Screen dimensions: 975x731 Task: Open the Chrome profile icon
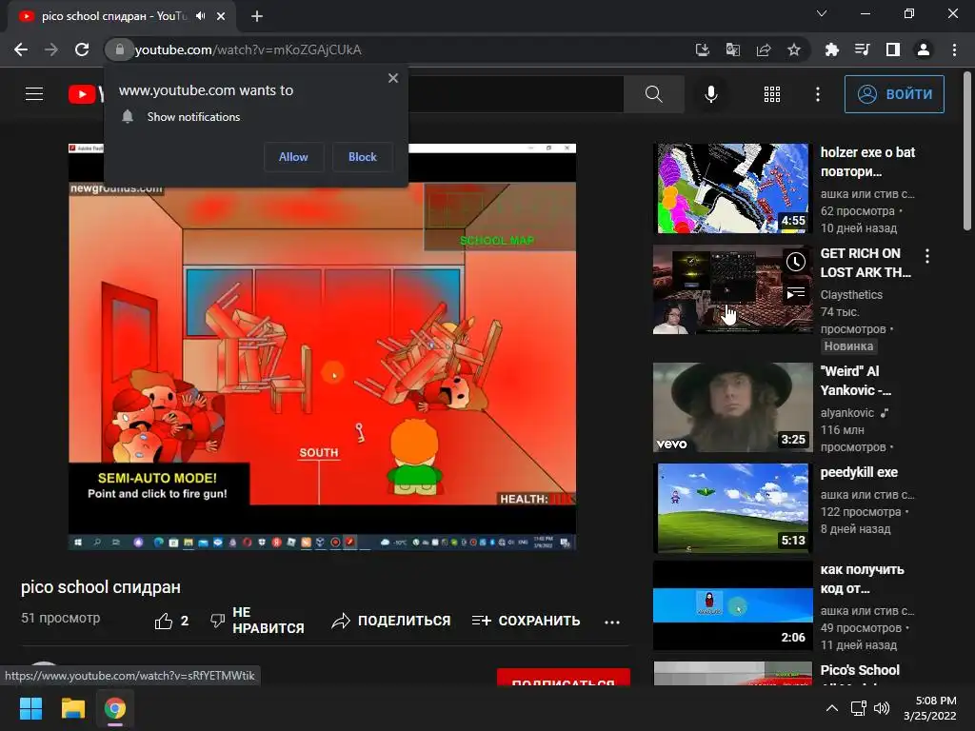point(924,49)
